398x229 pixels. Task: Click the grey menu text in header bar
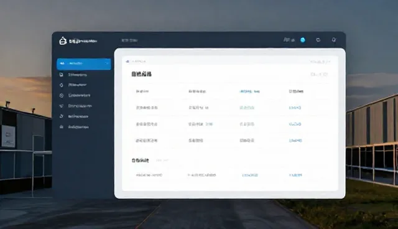tap(129, 40)
